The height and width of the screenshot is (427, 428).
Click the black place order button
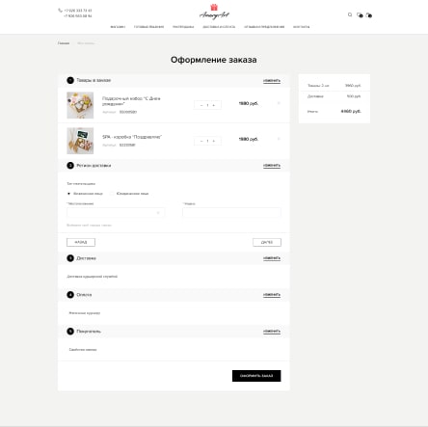(x=256, y=376)
